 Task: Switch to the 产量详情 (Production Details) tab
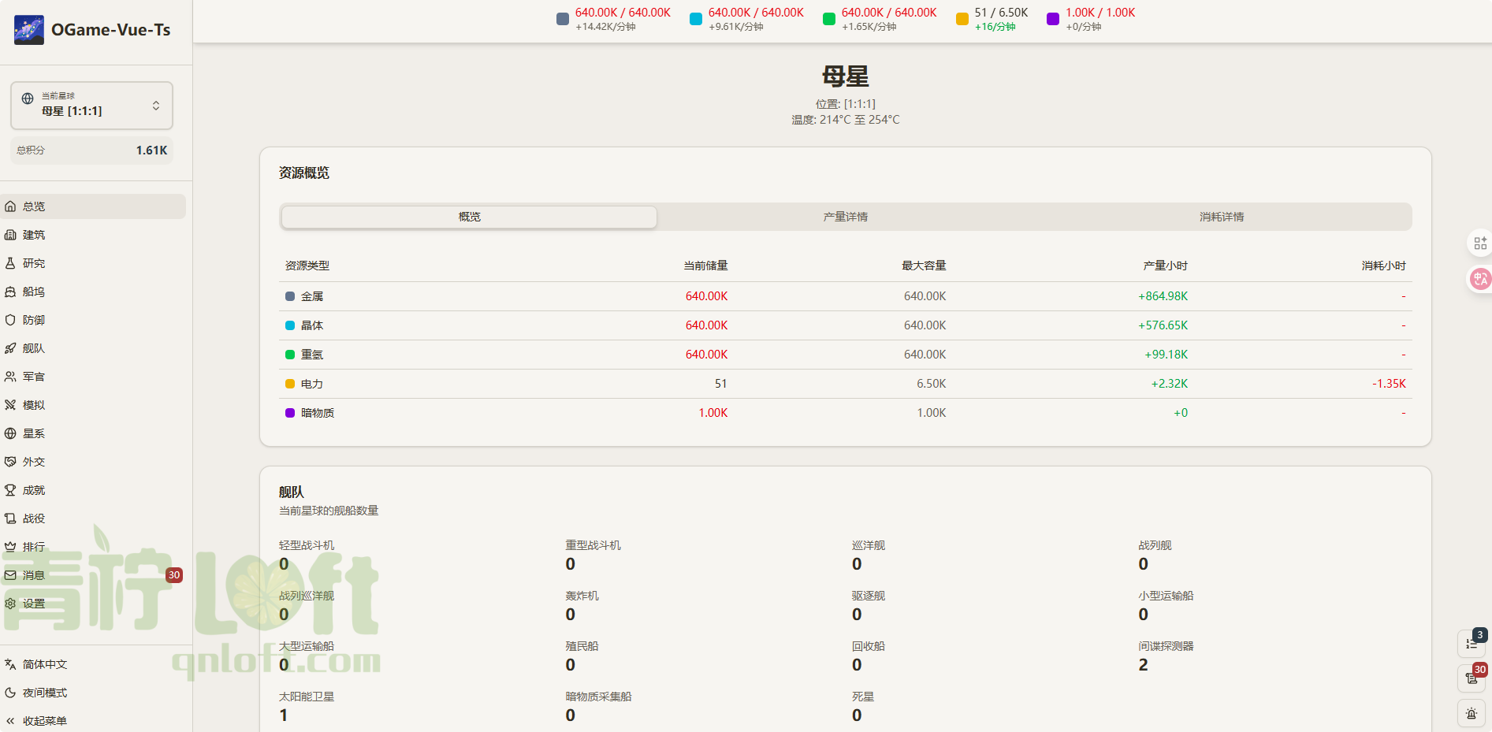pos(844,216)
